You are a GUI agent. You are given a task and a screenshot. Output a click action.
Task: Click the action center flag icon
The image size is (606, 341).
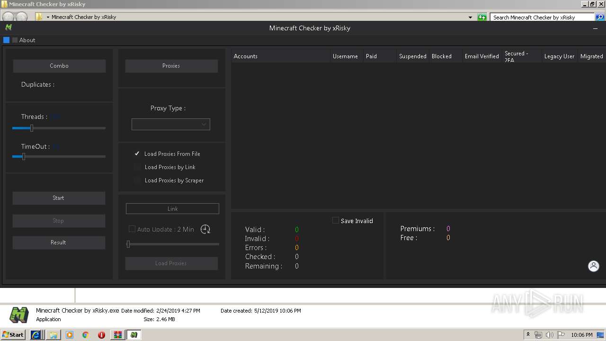pyautogui.click(x=560, y=335)
